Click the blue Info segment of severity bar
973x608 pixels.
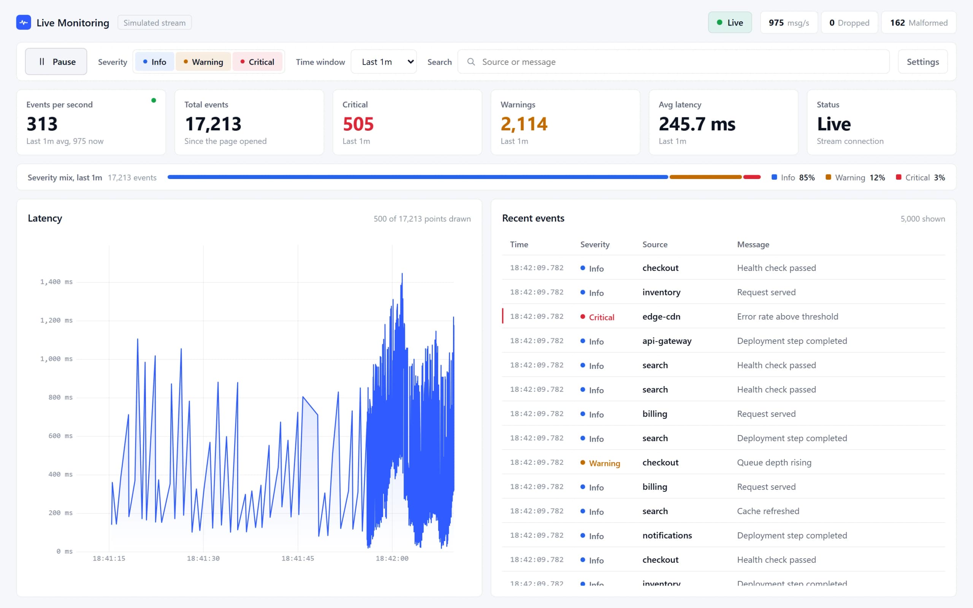[418, 177]
